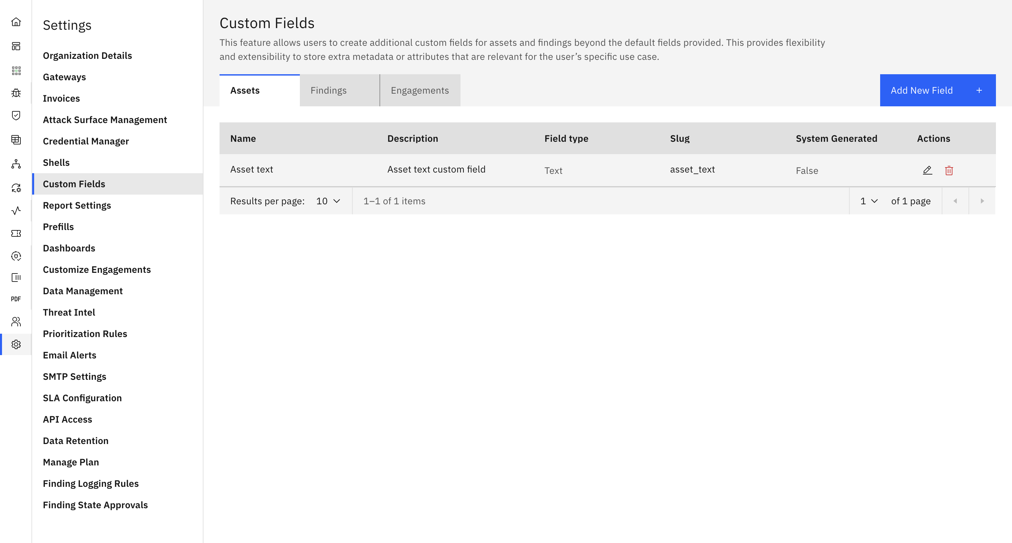Click the ticket icon in sidebar
Screen dimensions: 1012x543
click(x=16, y=234)
